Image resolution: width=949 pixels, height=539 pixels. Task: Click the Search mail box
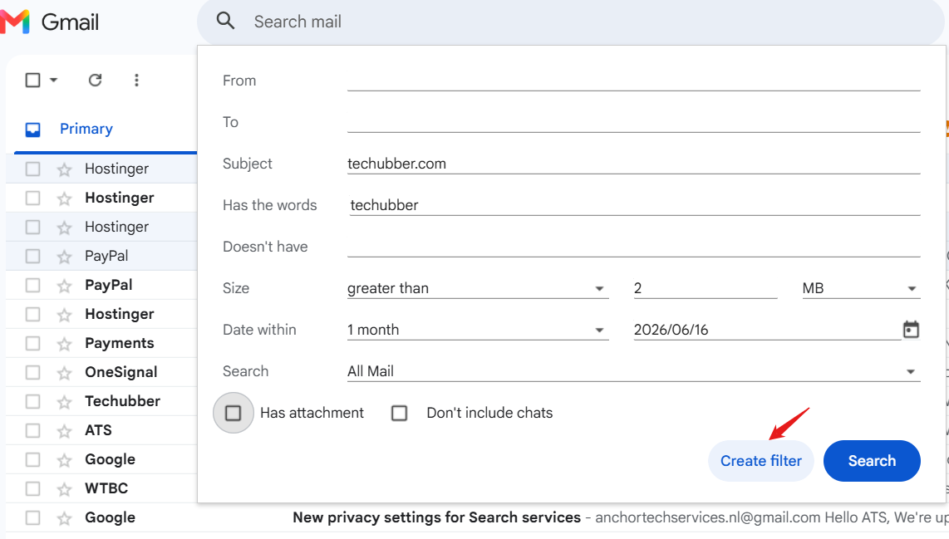(571, 22)
